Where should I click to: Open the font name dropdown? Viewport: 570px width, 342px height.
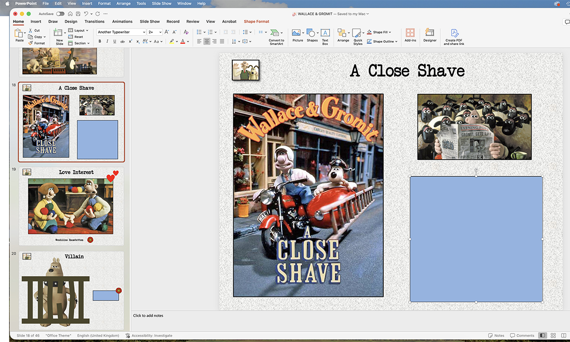144,32
